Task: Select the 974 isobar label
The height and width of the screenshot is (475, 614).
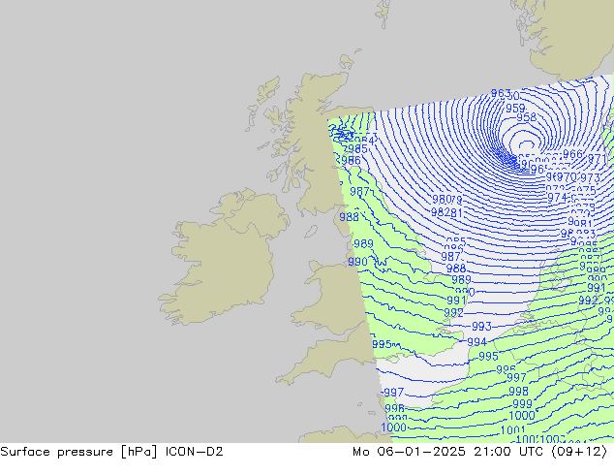Action: pyautogui.click(x=557, y=197)
